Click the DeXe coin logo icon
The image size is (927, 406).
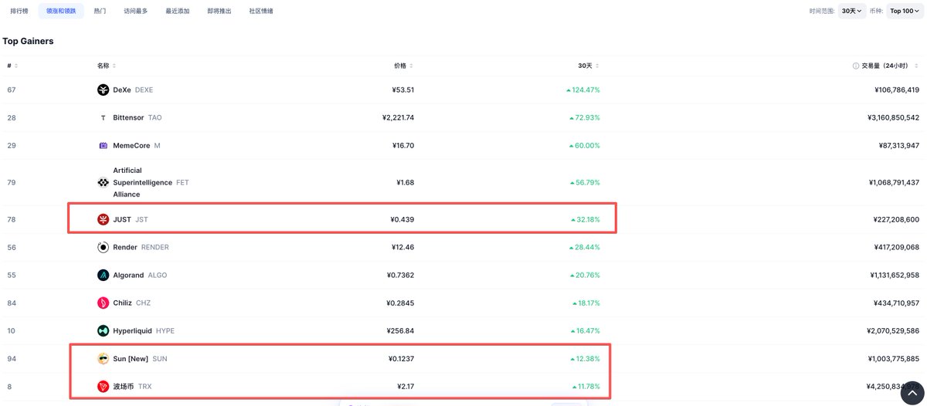103,90
